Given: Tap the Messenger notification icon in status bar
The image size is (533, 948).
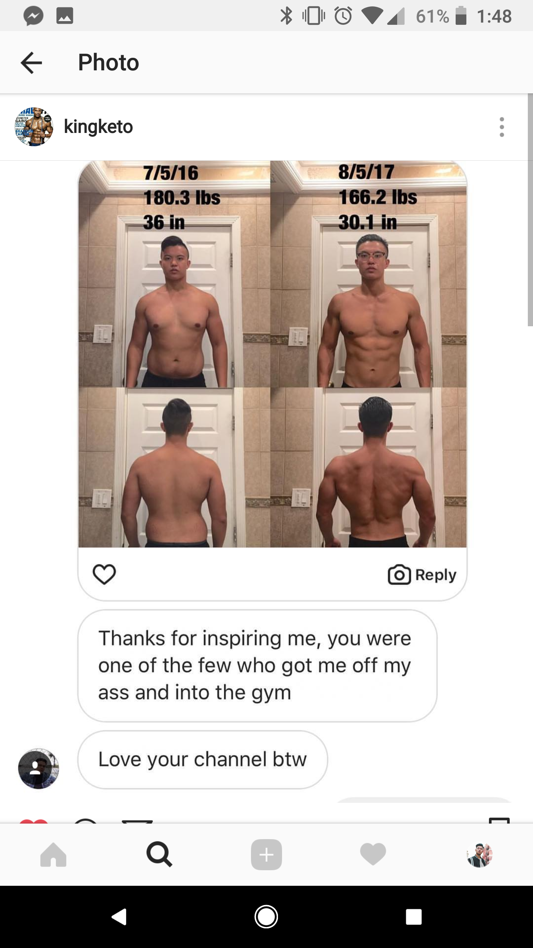Looking at the screenshot, I should (x=33, y=16).
